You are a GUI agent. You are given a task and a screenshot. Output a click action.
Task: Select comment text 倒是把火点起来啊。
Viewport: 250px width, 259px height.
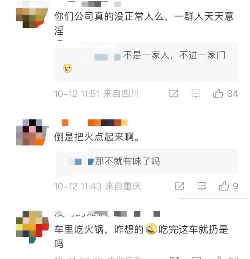pyautogui.click(x=97, y=137)
